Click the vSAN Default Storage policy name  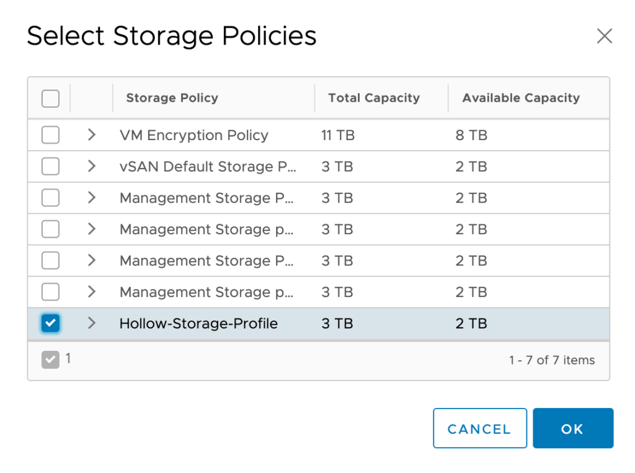[x=207, y=167]
